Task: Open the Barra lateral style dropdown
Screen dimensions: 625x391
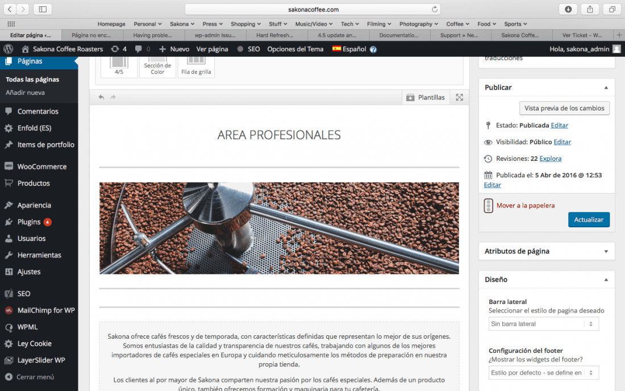Action: [543, 324]
